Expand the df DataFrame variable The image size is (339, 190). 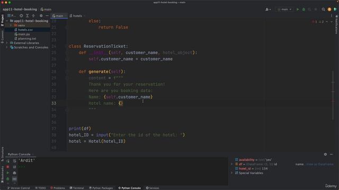232,164
